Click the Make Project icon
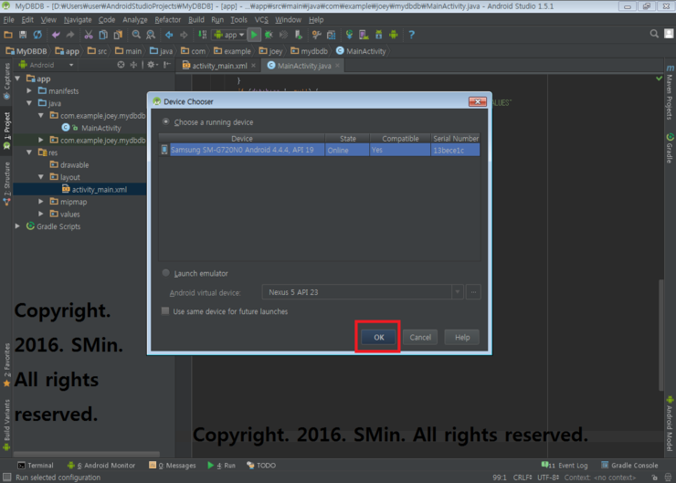Screen dimensions: 676x483 tap(202, 35)
